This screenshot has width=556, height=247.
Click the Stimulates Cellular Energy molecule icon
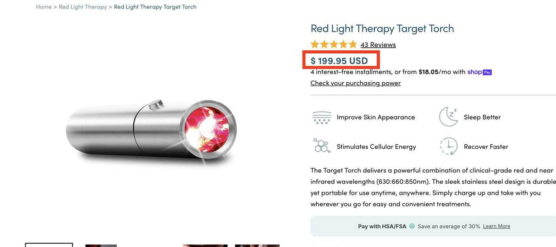[x=322, y=146]
